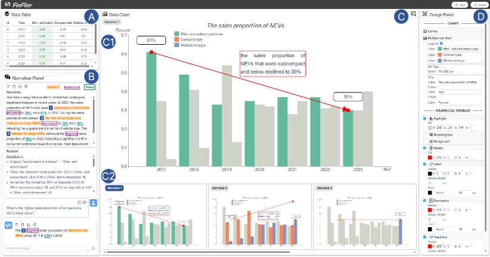The height and width of the screenshot is (257, 490).
Task: Open the Label font Avenir dropdown
Action: pyautogui.click(x=444, y=193)
